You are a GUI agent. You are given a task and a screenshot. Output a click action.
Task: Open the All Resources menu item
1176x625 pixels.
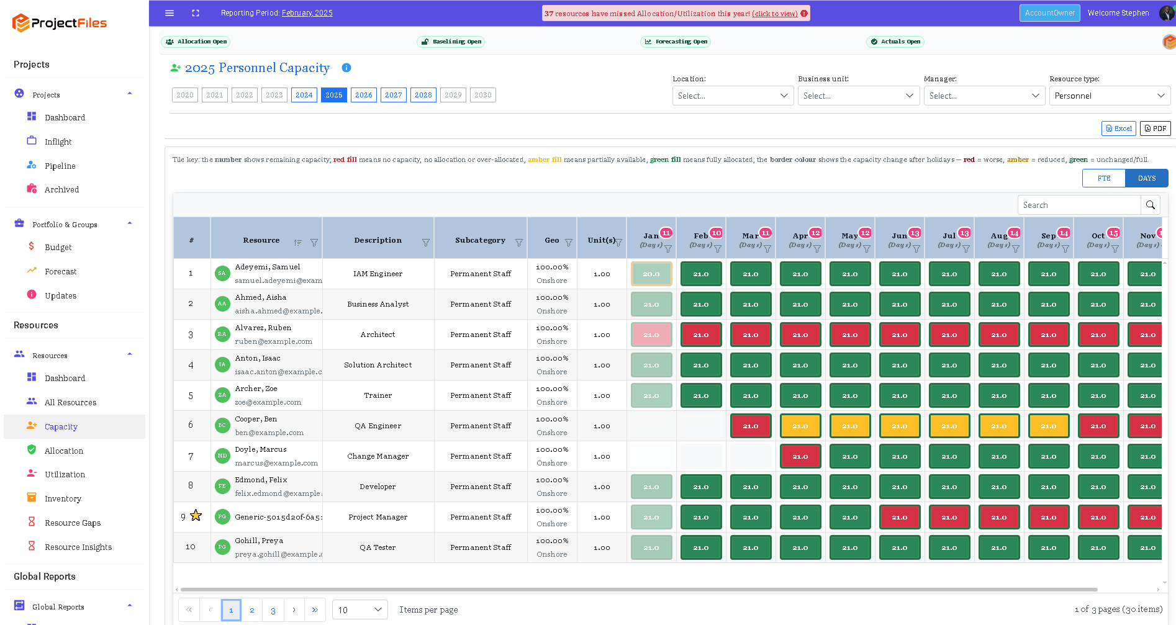(x=70, y=402)
